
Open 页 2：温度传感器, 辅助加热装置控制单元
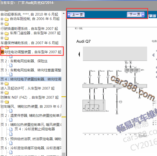[31, 116]
